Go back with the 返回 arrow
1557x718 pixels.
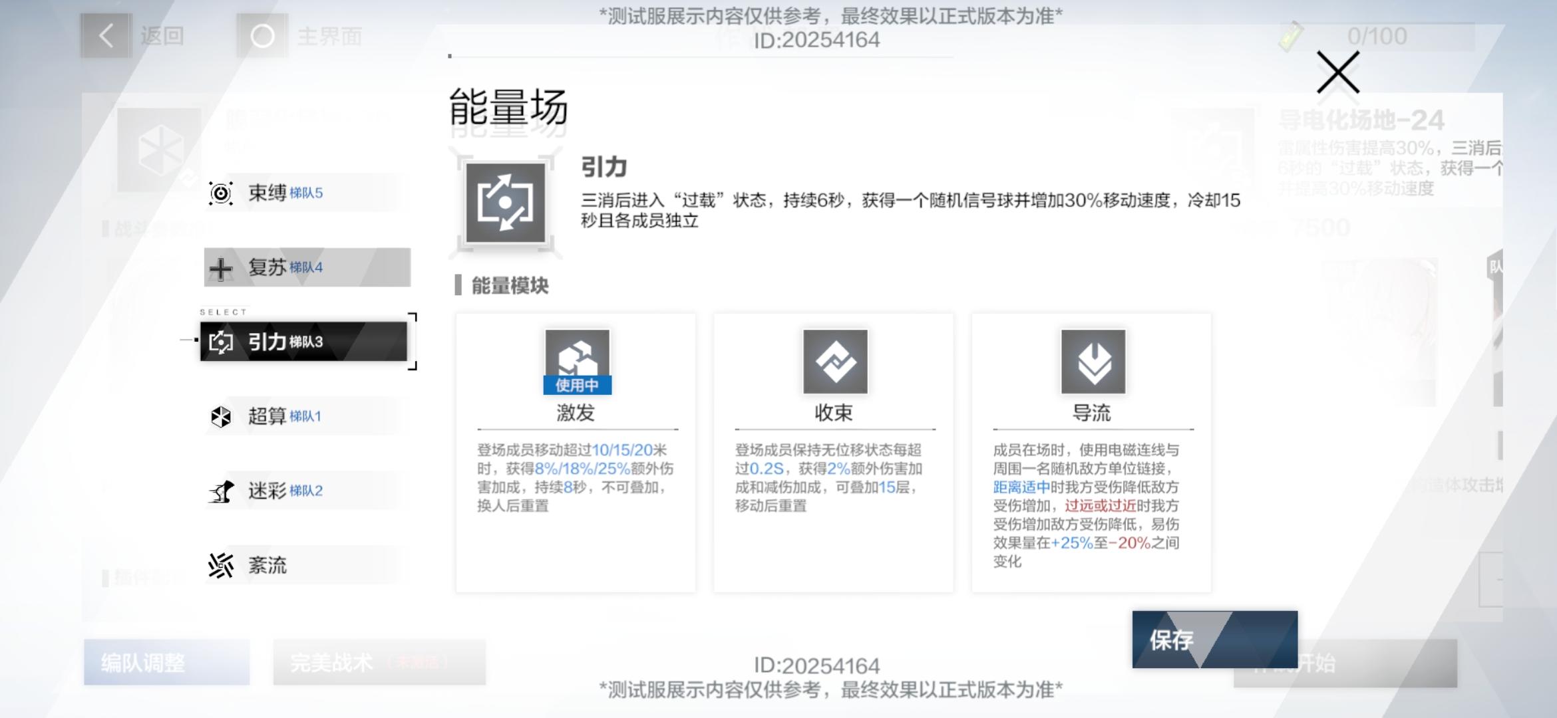106,36
